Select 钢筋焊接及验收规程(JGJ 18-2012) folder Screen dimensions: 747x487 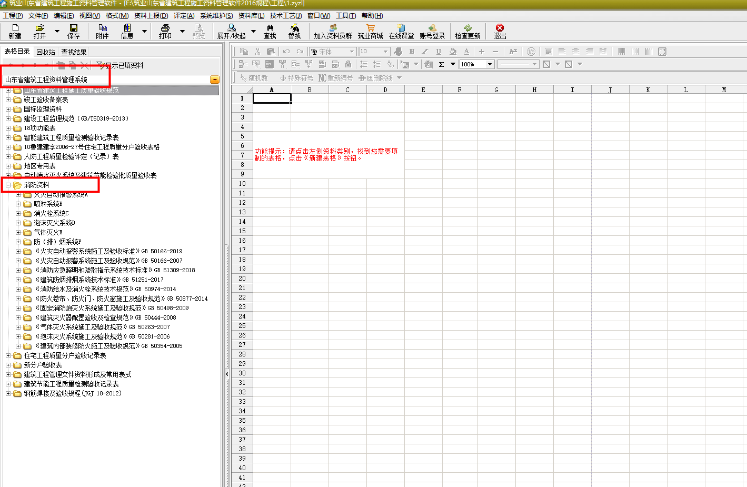click(x=73, y=393)
